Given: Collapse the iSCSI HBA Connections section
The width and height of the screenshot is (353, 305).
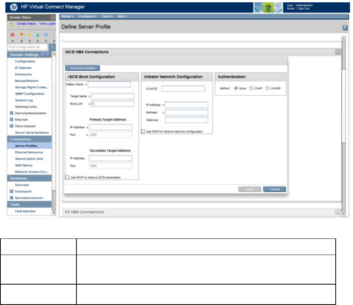Looking at the screenshot, I should (338, 52).
